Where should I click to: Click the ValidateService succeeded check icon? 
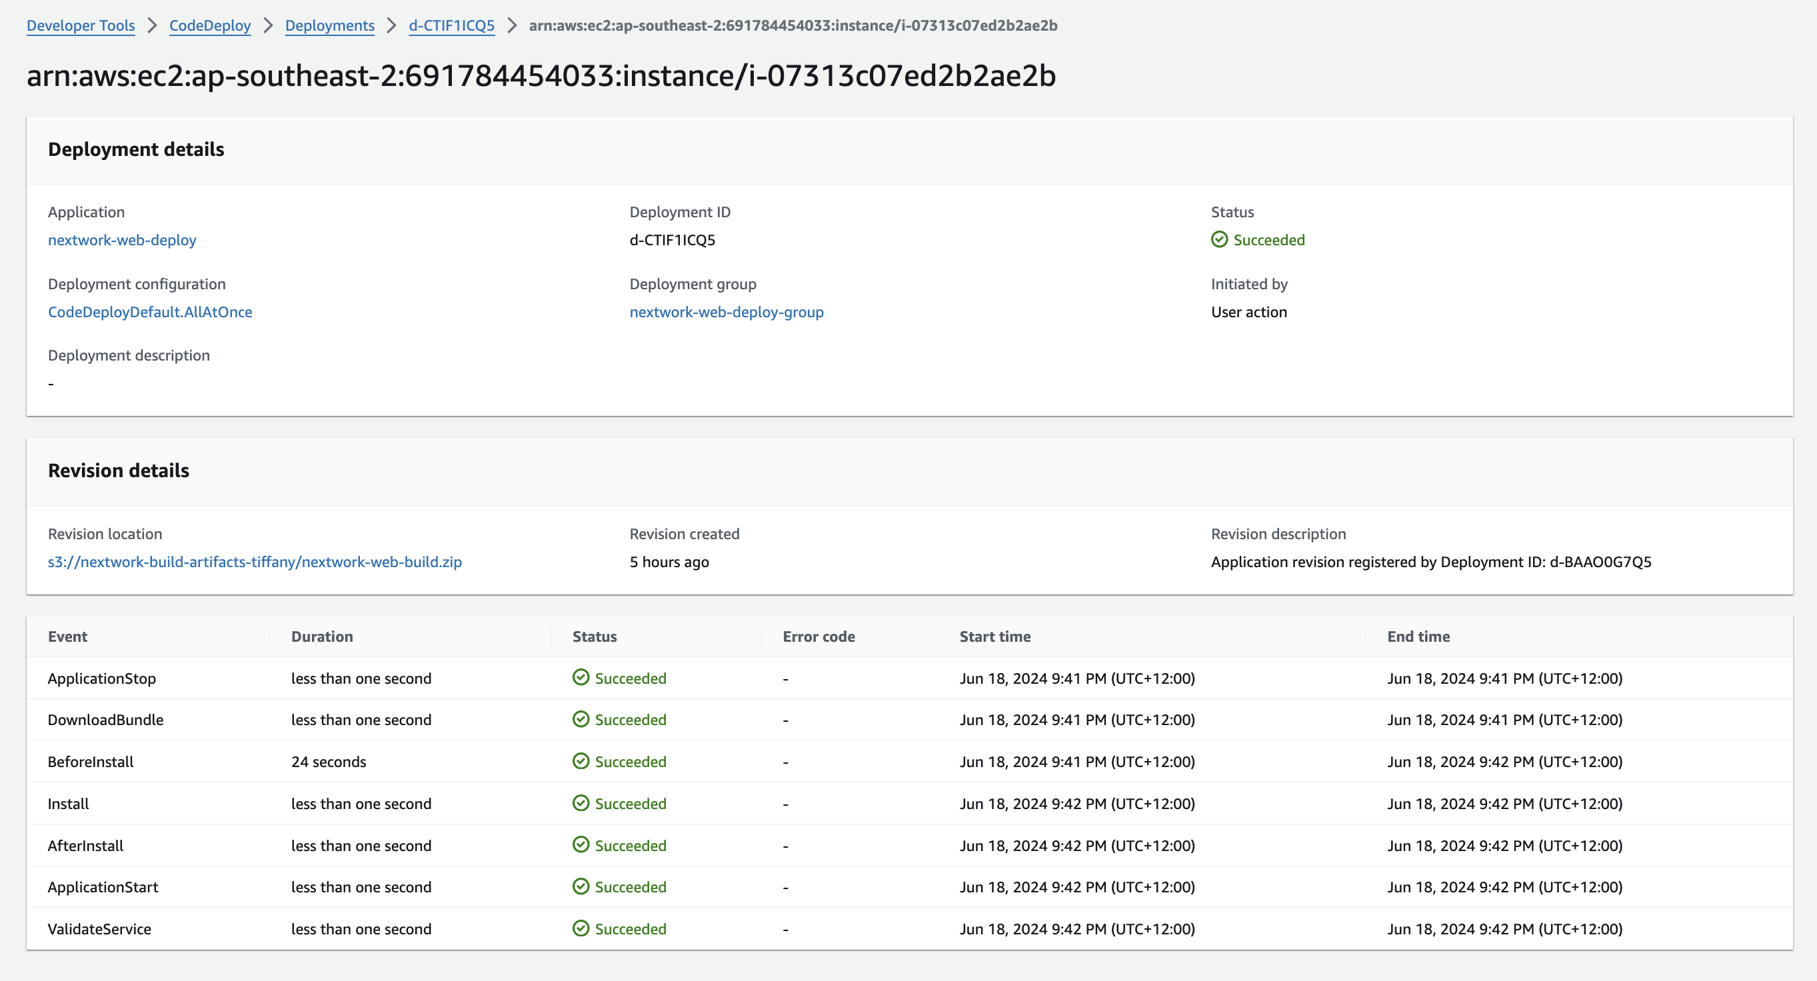point(581,929)
